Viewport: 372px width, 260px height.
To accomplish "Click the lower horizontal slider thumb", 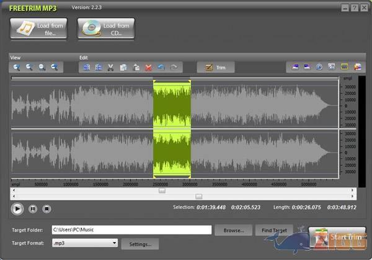I will (199, 196).
